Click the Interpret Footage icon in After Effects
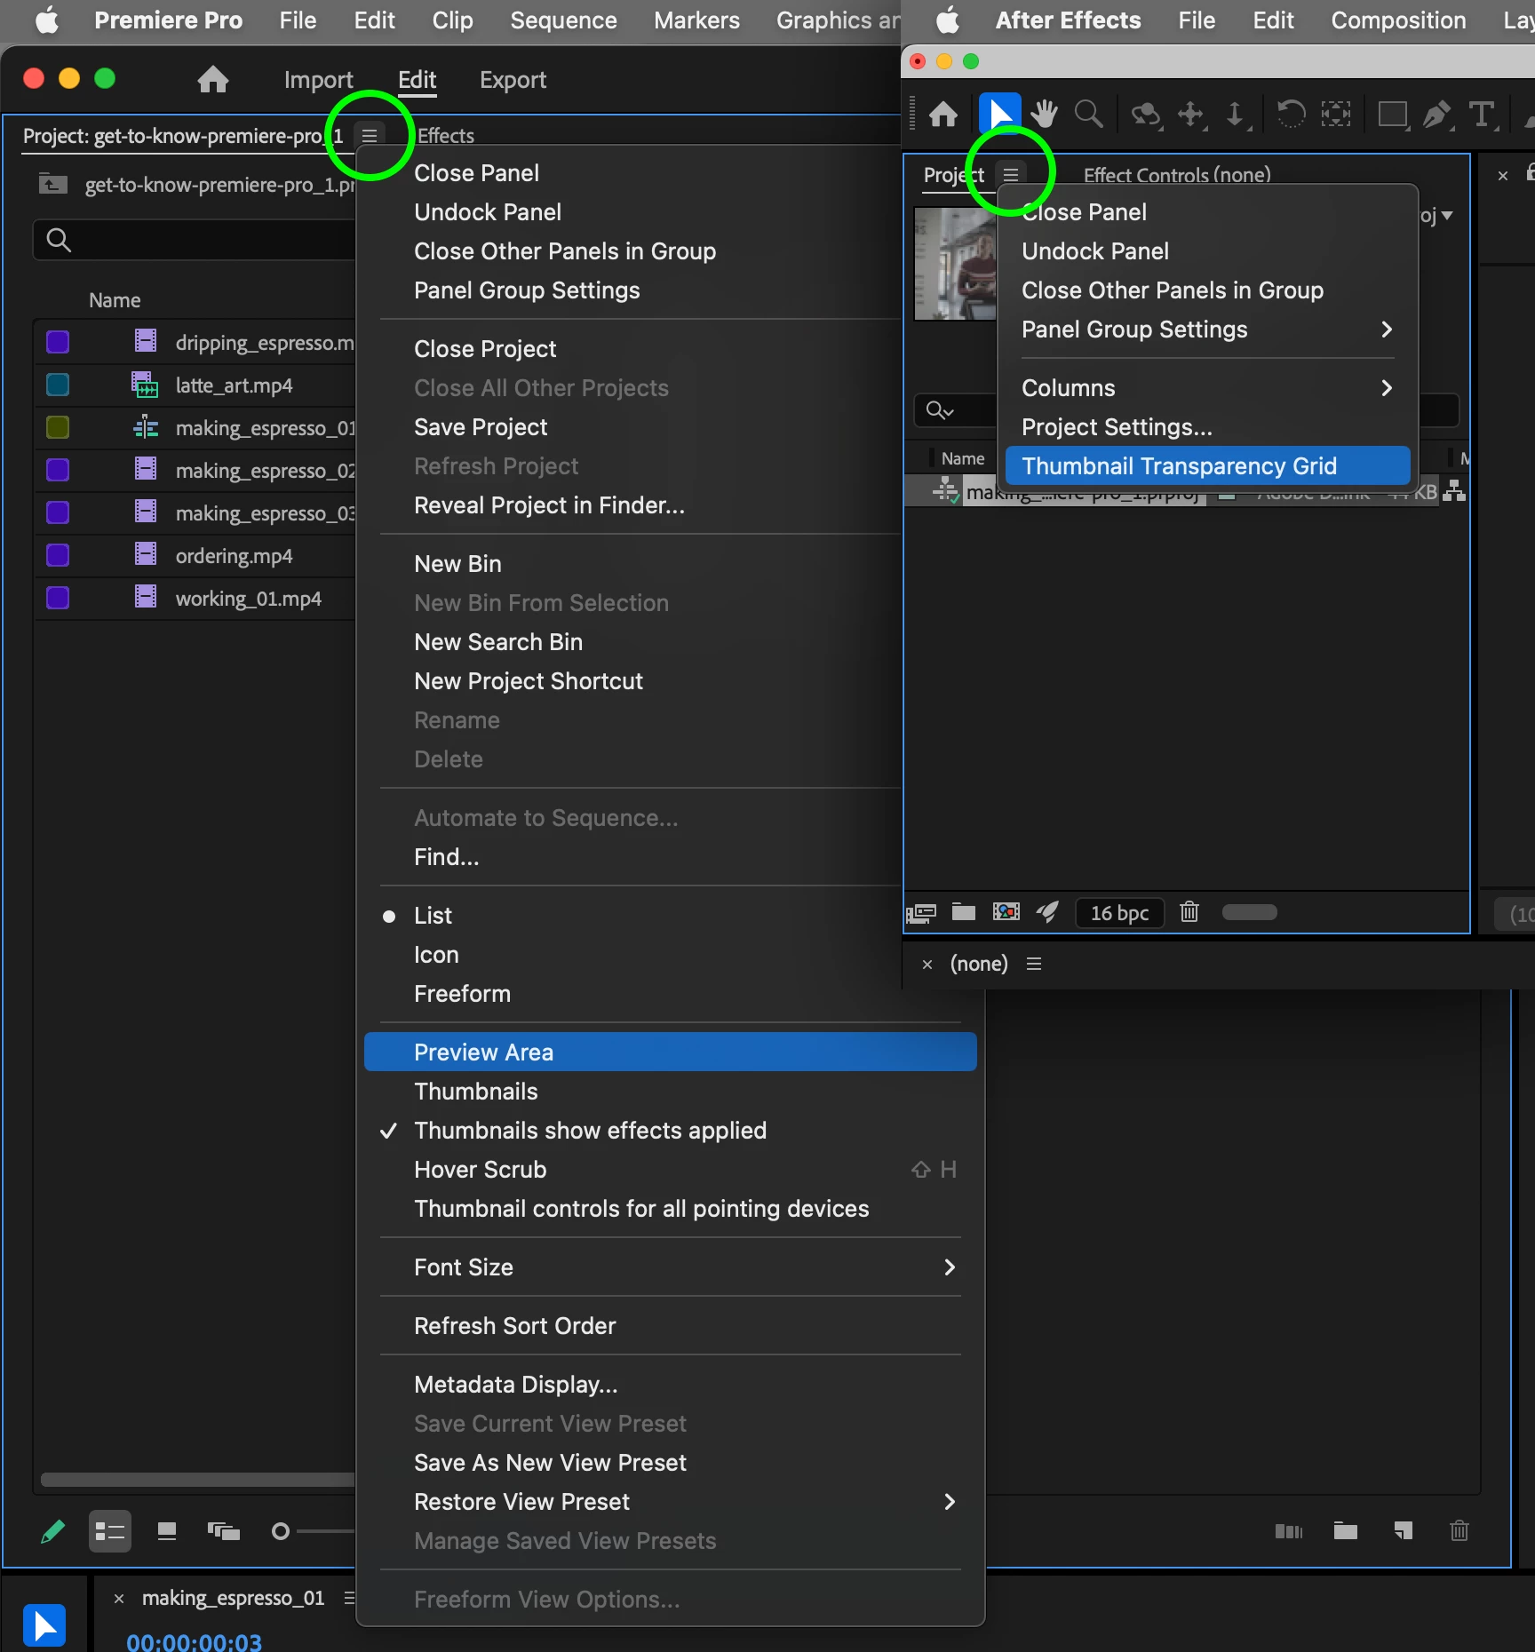The width and height of the screenshot is (1535, 1652). point(921,913)
